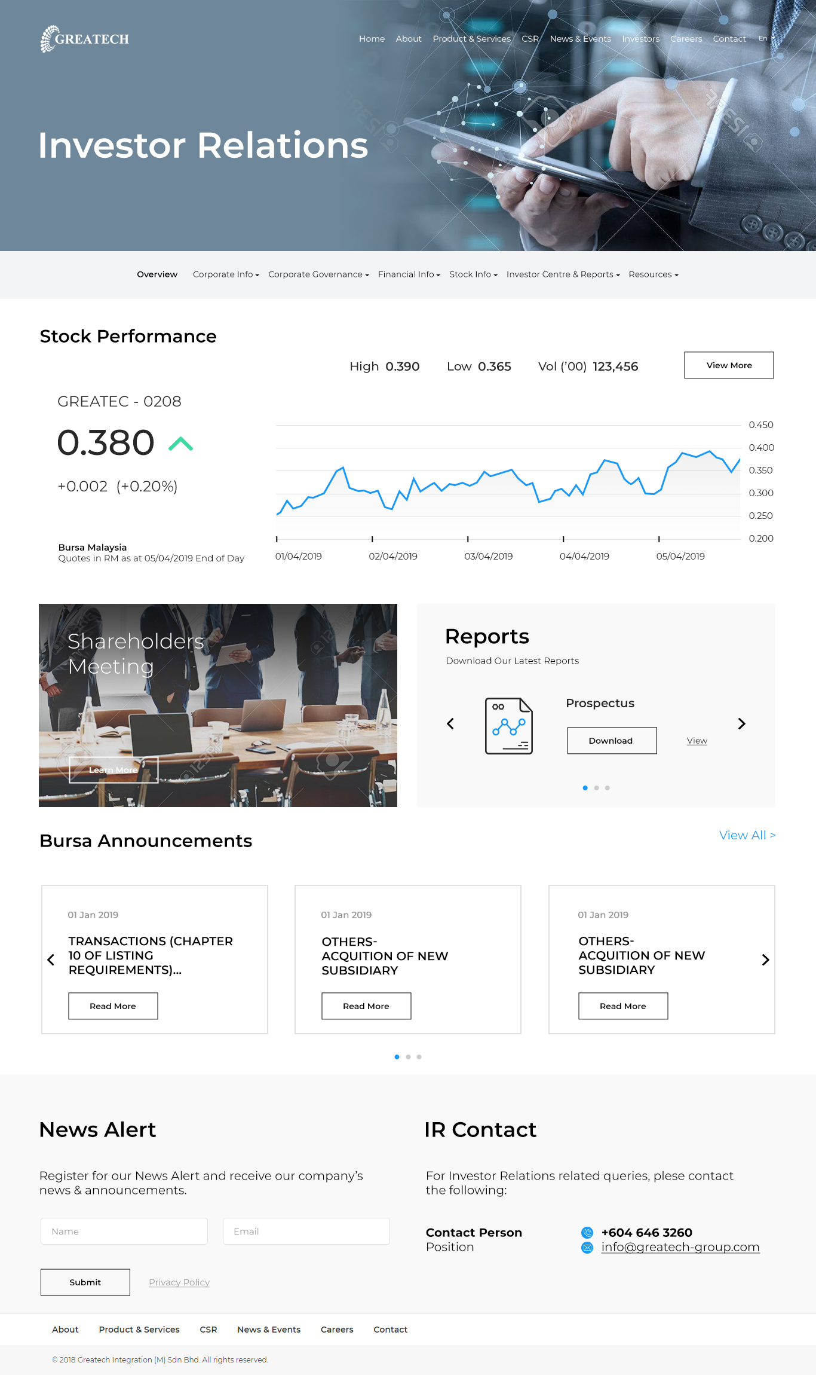Click the envelope icon beside email address
This screenshot has height=1375, width=816.
click(587, 1248)
